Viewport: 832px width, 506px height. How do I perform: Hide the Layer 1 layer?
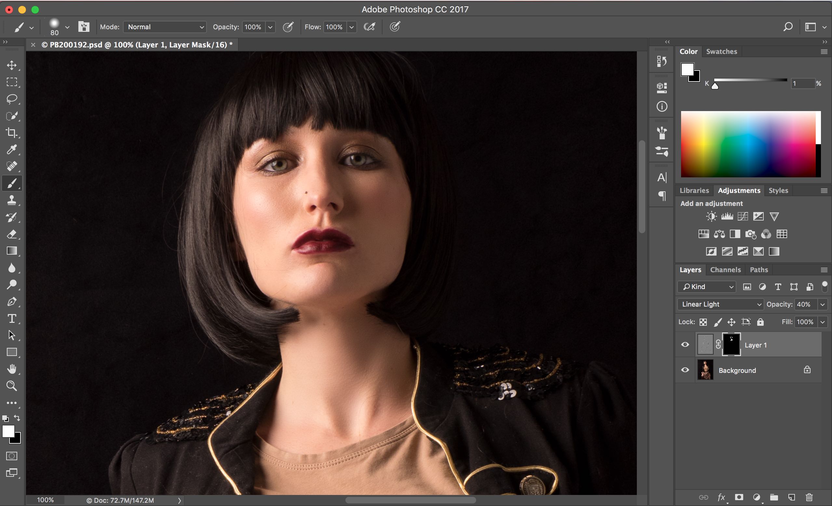[685, 344]
